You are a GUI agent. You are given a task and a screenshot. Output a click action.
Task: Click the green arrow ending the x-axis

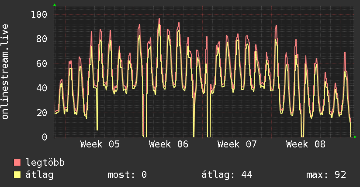coord(355,137)
